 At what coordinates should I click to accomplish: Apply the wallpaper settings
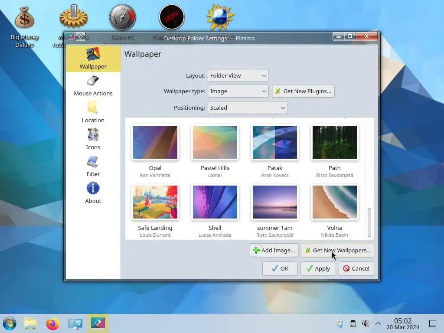coord(318,268)
